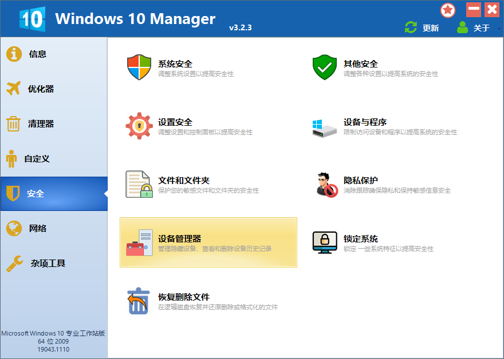Click the 隐私保护 title text

click(x=361, y=181)
